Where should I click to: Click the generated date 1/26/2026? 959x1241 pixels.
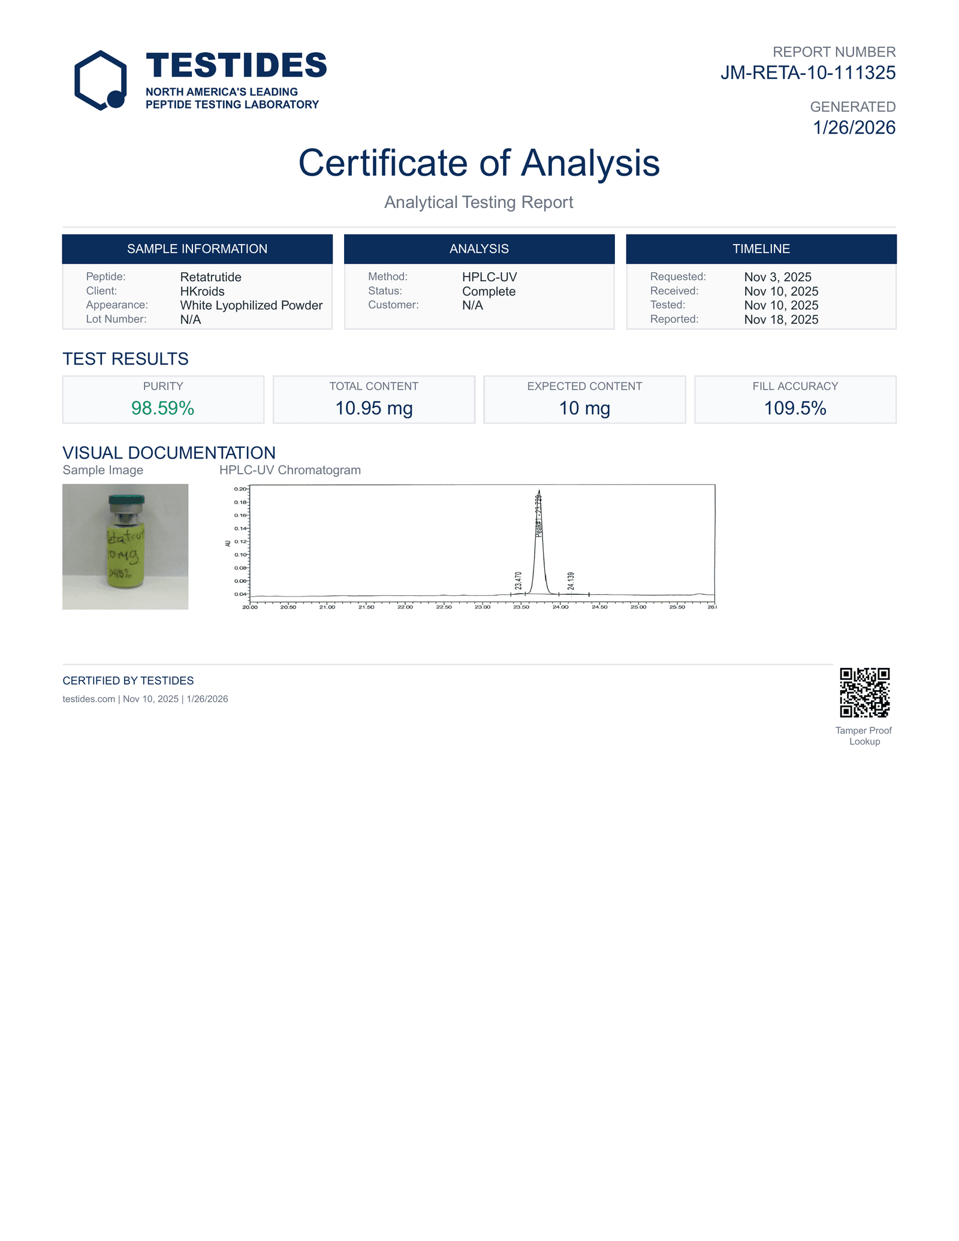pyautogui.click(x=854, y=128)
